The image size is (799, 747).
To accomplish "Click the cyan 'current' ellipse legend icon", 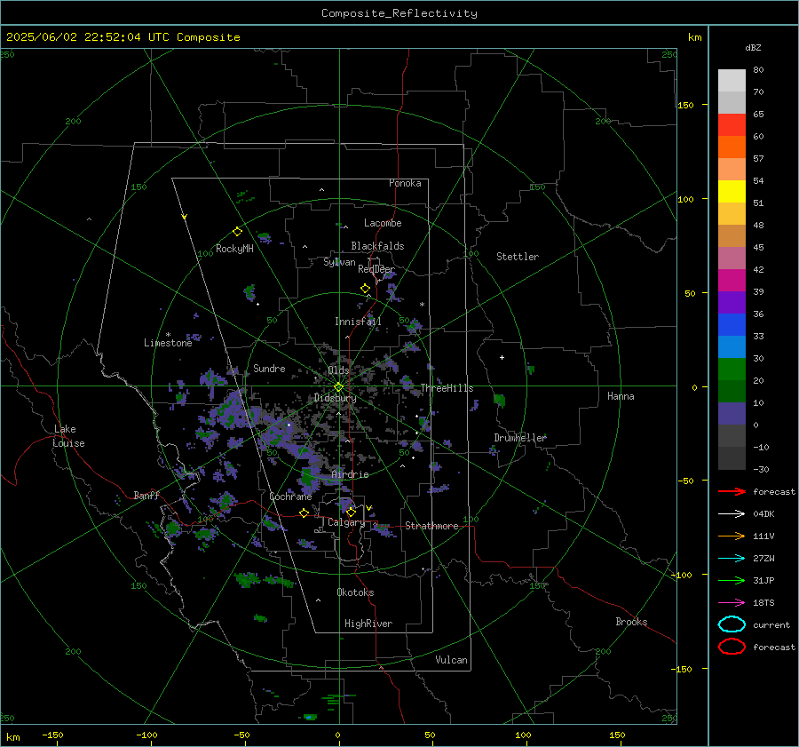I will 732,624.
